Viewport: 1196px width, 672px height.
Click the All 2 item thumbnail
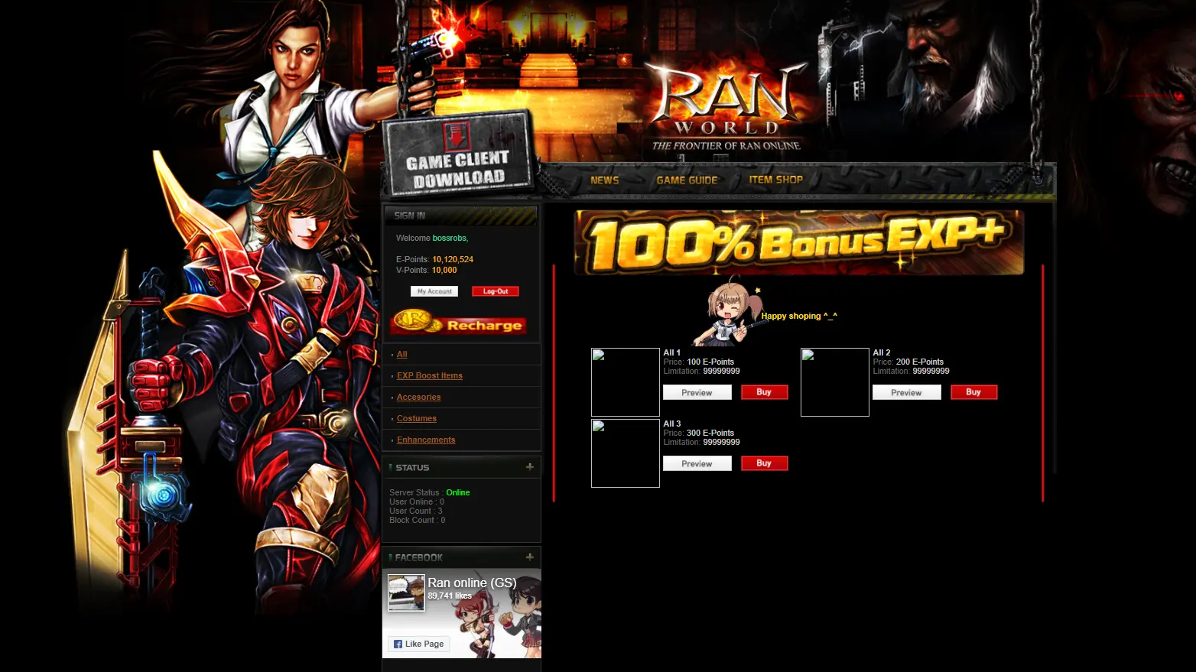(x=835, y=382)
